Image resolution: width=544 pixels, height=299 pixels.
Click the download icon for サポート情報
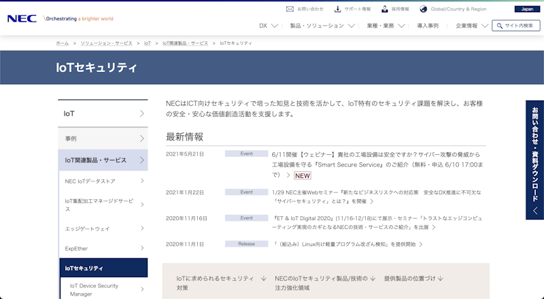click(337, 9)
